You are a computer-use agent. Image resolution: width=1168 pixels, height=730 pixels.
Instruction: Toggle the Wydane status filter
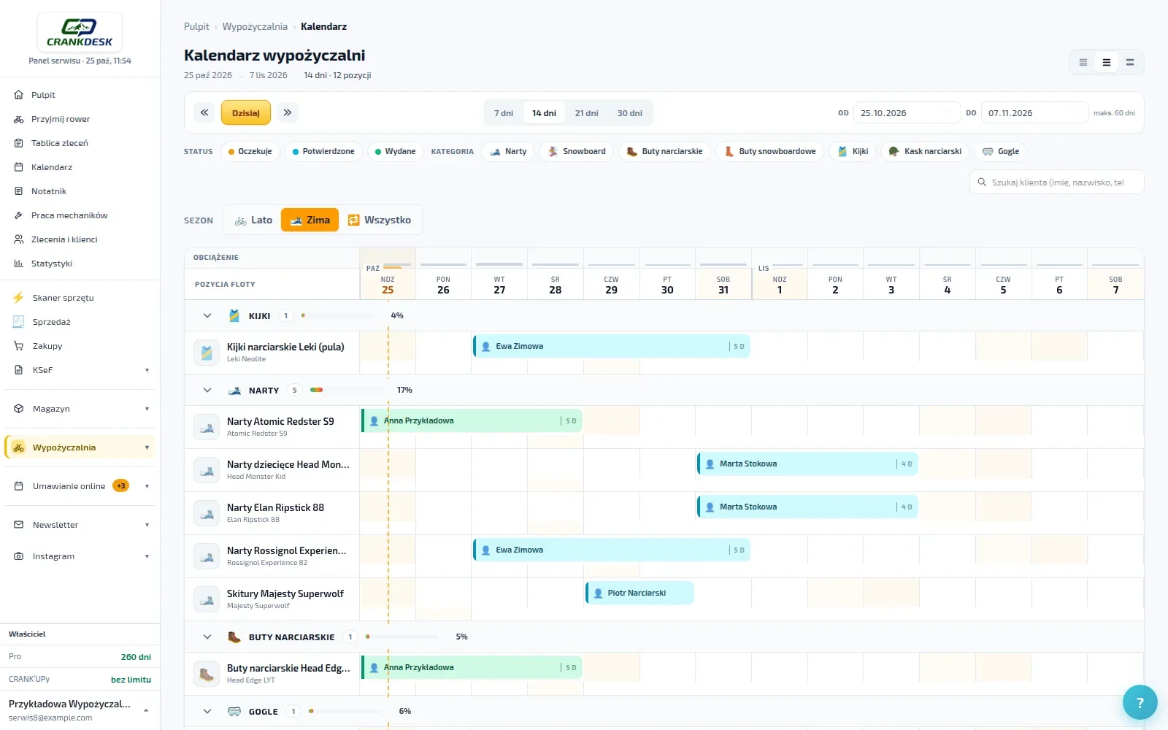coord(395,152)
